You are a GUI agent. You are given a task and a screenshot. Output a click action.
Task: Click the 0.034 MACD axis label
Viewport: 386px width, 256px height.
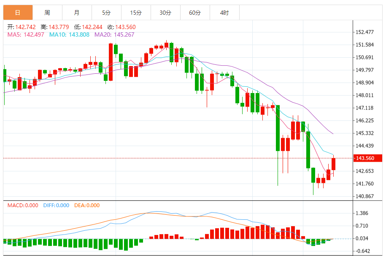tap(362, 238)
